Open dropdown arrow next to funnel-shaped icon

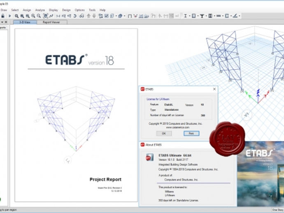coord(206,16)
